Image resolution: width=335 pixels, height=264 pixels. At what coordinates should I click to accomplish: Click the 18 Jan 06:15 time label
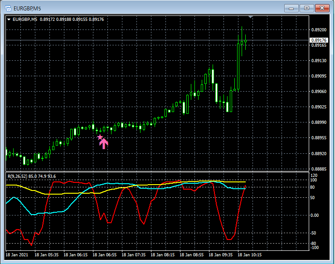(x=76, y=255)
